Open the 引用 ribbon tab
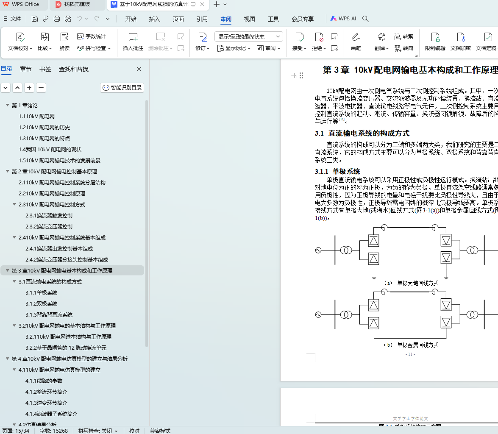 pos(202,19)
